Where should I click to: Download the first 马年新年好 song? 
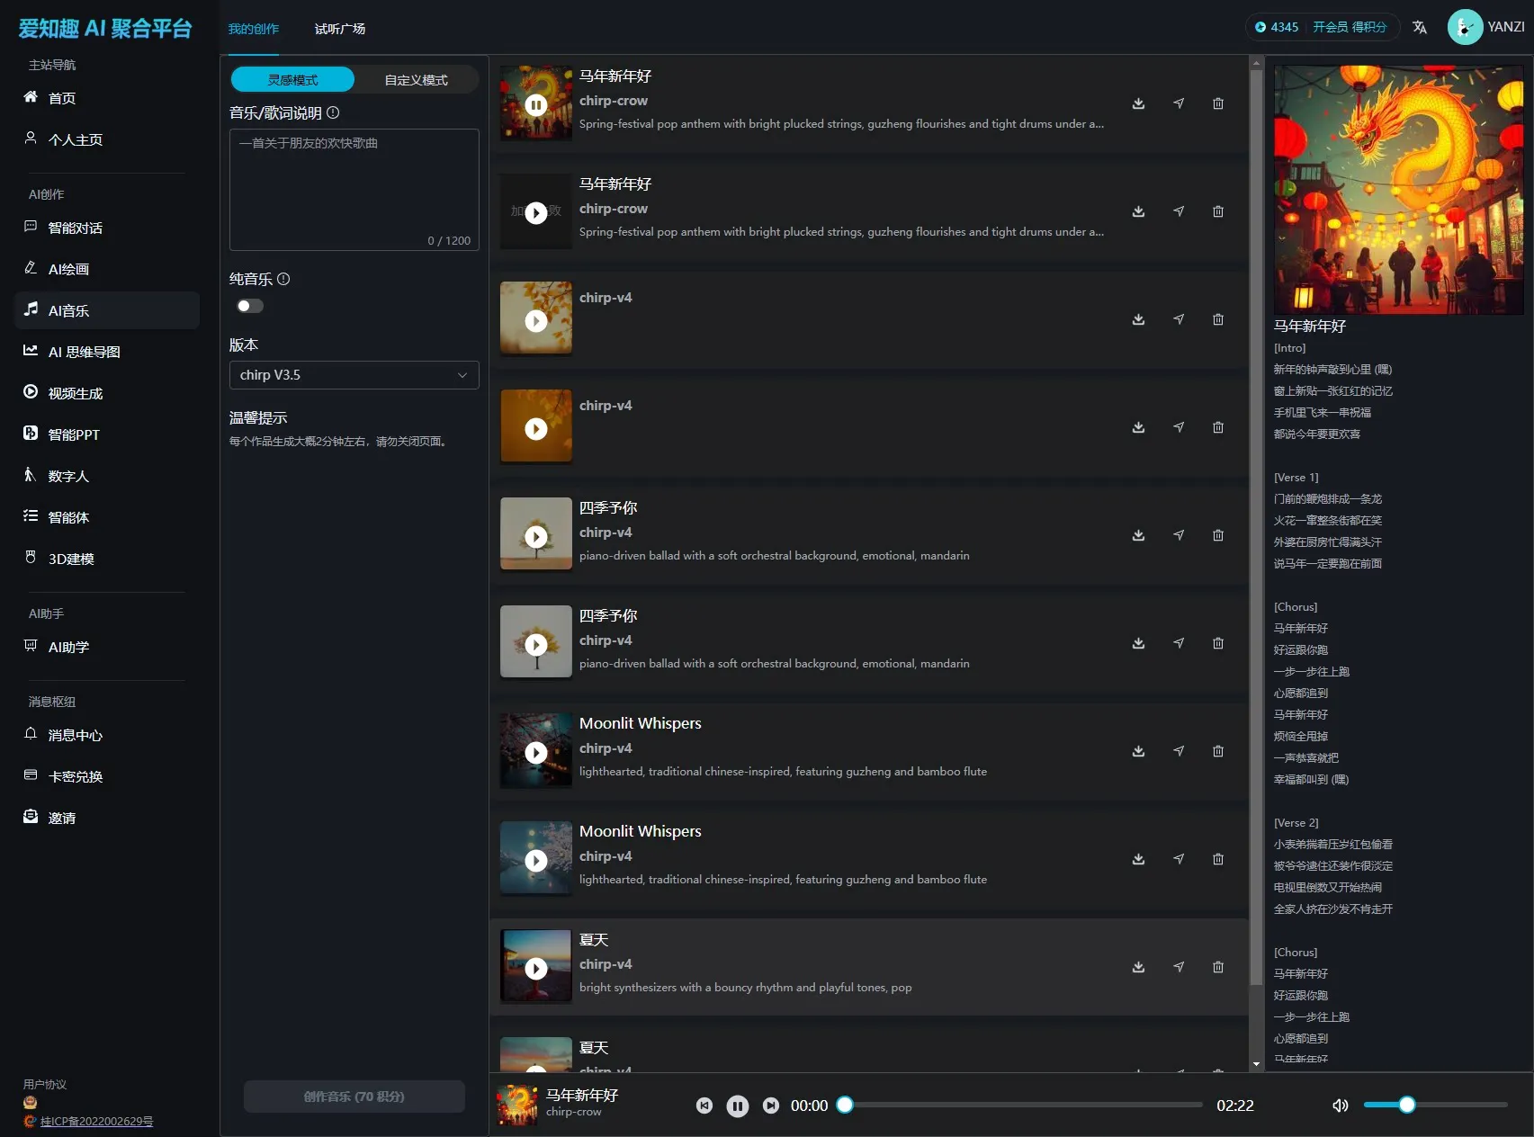(1138, 103)
